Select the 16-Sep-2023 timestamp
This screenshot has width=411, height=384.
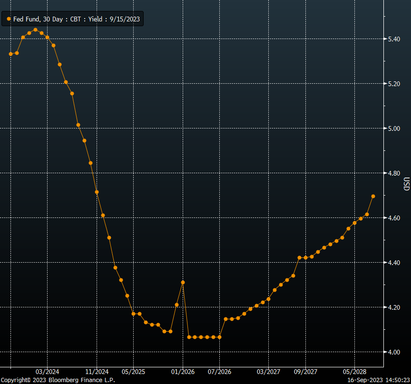[378, 380]
